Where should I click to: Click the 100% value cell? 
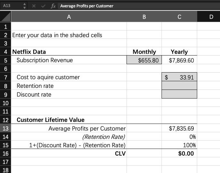pos(179,145)
